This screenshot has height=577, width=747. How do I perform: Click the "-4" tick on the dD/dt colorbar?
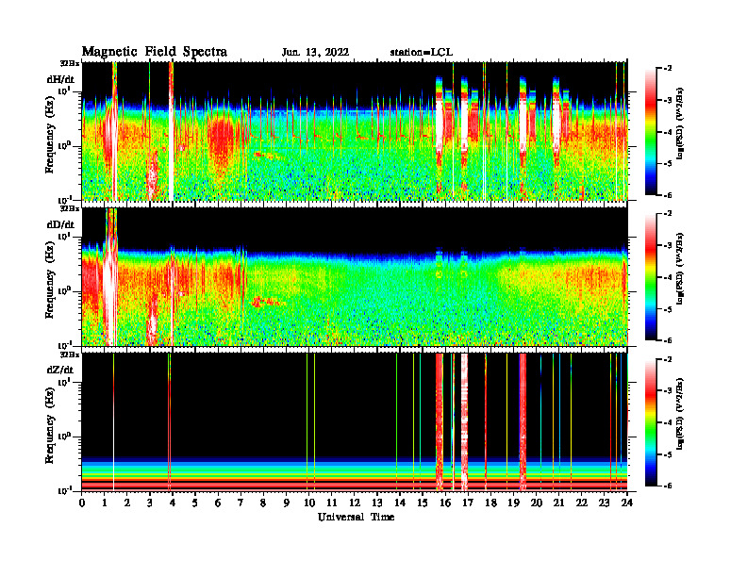pos(667,277)
